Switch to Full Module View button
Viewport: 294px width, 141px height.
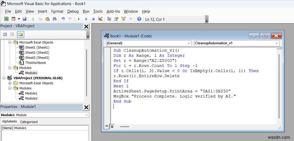(x=112, y=127)
